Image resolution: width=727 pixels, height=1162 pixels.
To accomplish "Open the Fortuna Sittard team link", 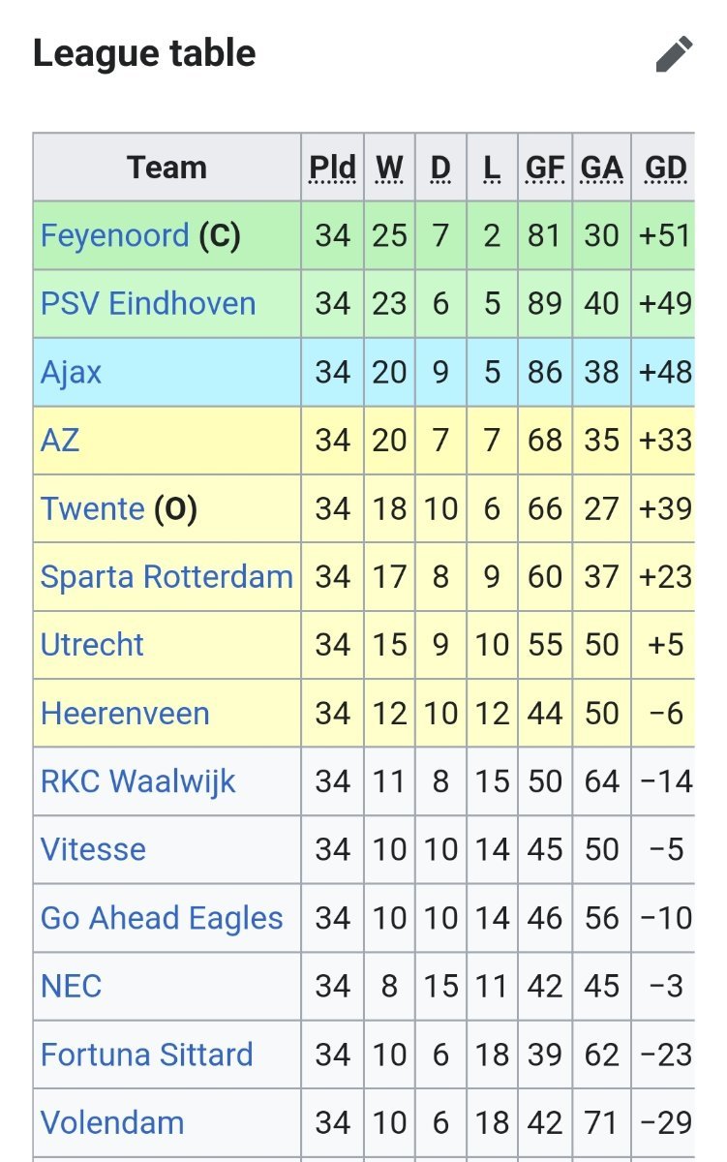I will (x=146, y=1055).
